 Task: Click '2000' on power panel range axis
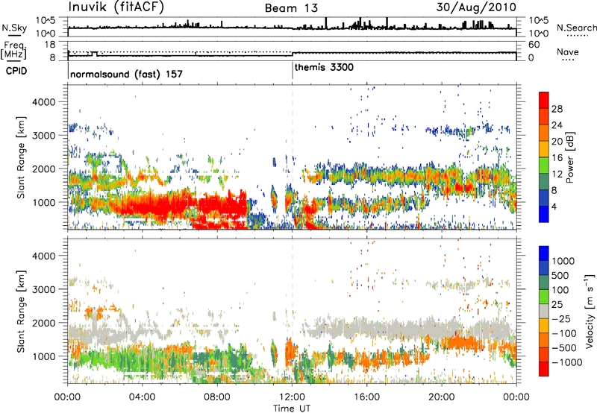tap(44, 168)
